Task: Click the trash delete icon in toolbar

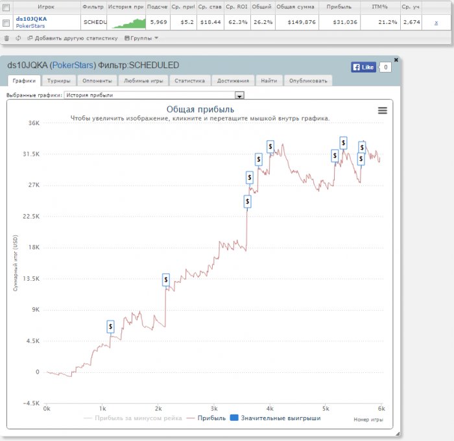Action: point(6,38)
